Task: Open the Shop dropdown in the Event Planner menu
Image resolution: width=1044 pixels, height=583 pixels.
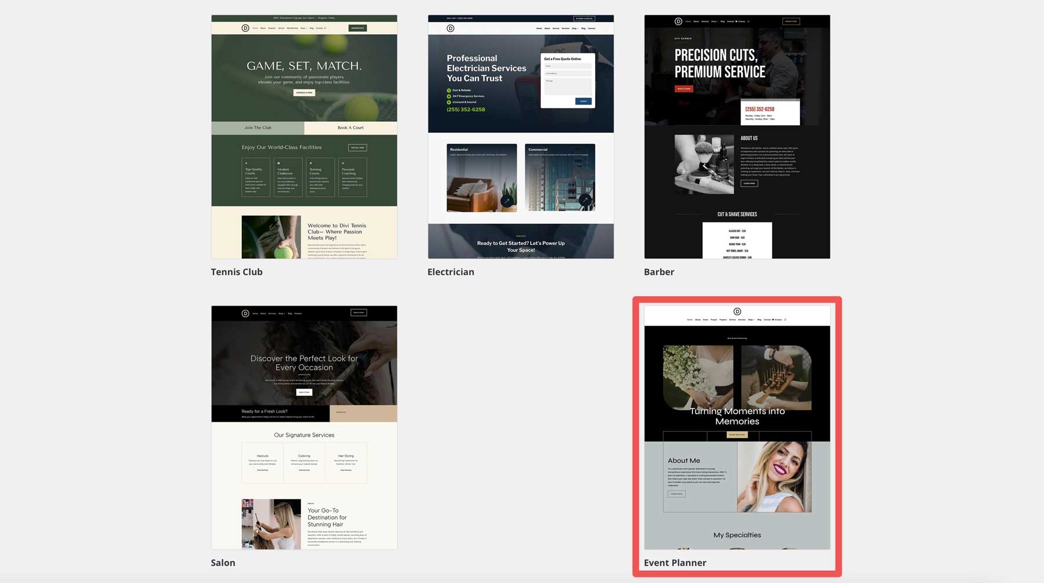Action: [752, 320]
